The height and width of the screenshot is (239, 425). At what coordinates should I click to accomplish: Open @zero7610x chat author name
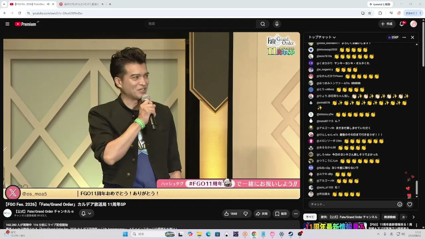324,56
